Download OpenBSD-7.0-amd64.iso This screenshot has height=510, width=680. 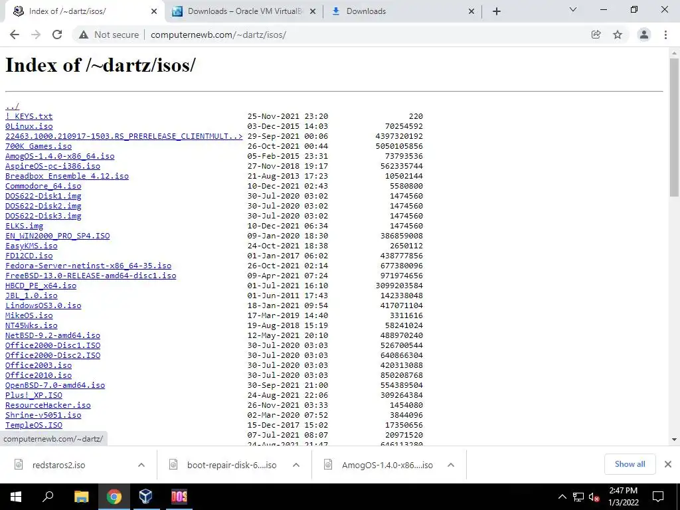click(x=55, y=386)
